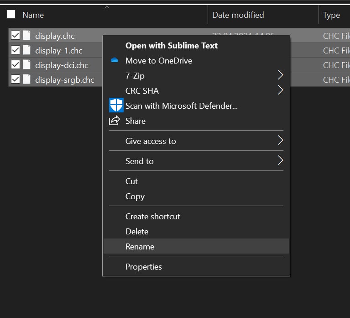Click CHC File type of display-1.chc
Screen dimensions: 350x318
336,51
